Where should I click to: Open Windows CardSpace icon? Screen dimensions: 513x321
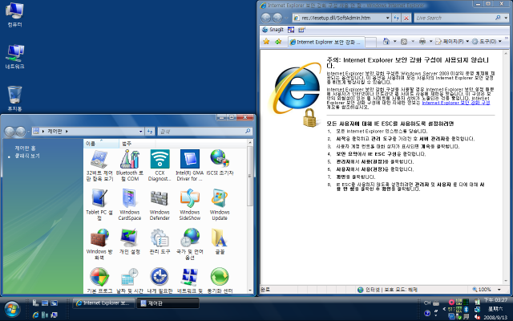tap(130, 205)
